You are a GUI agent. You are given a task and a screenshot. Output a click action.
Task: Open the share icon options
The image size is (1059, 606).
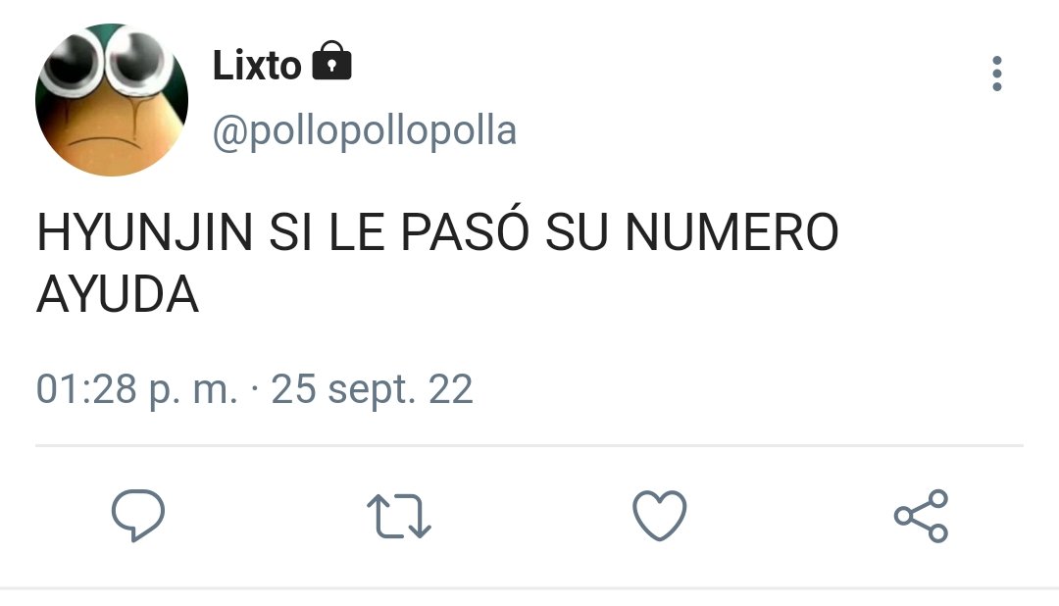click(921, 516)
